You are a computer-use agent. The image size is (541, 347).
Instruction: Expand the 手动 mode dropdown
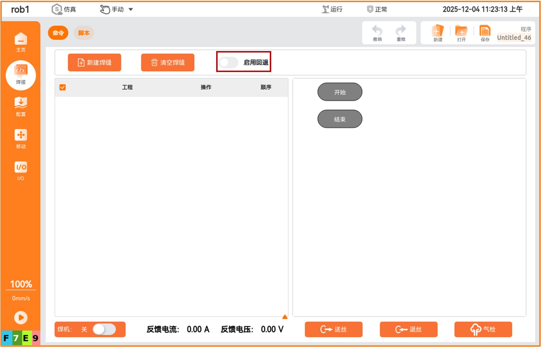[130, 10]
